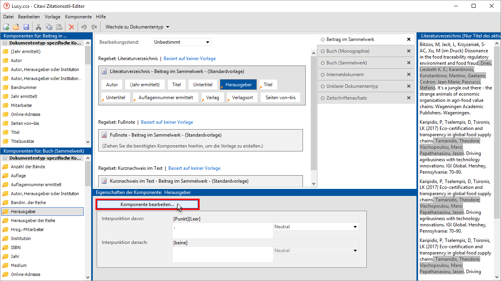Select ISBN in the Buch (Sammelwerk) components list
Screen dimensions: 501x281
16,247
